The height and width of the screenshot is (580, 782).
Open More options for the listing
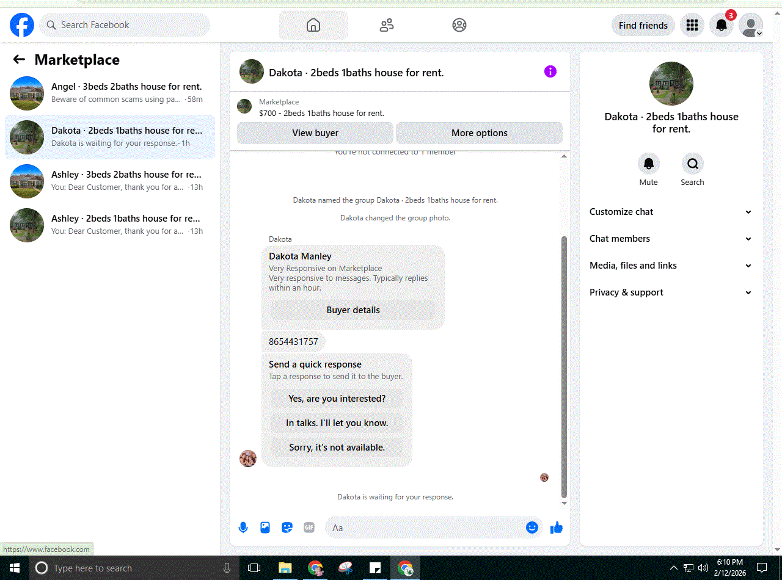pyautogui.click(x=480, y=133)
